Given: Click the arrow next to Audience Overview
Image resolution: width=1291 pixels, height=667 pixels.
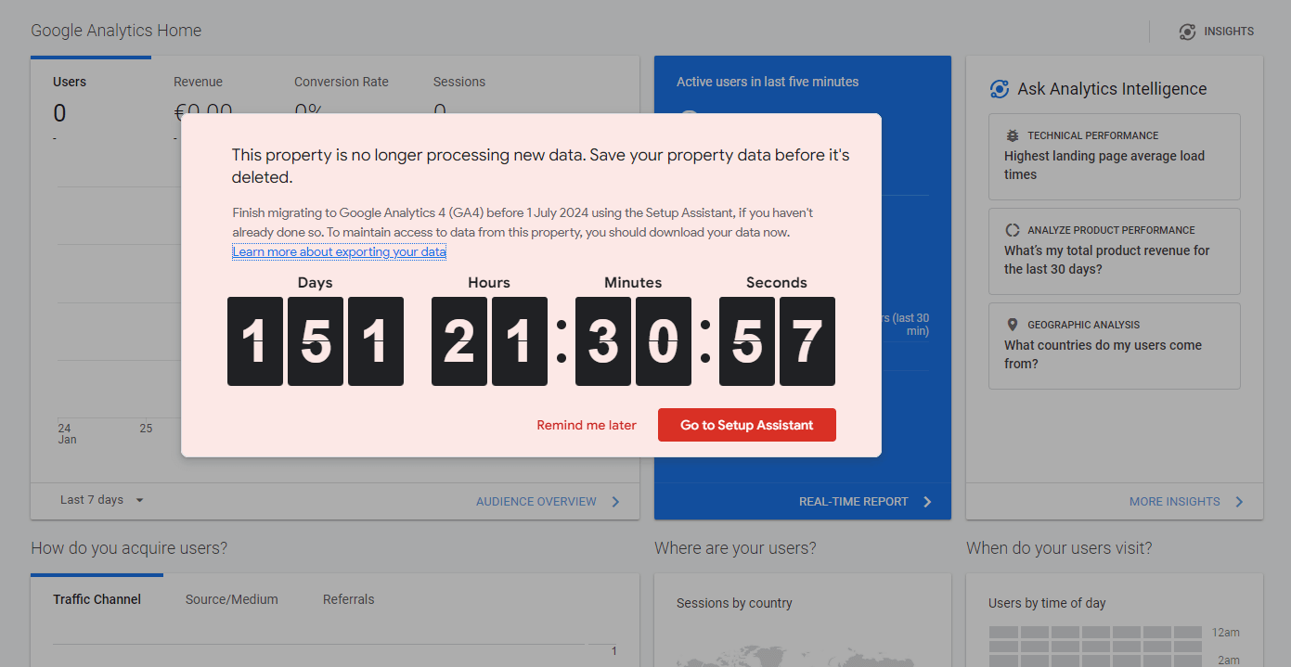Looking at the screenshot, I should point(615,502).
